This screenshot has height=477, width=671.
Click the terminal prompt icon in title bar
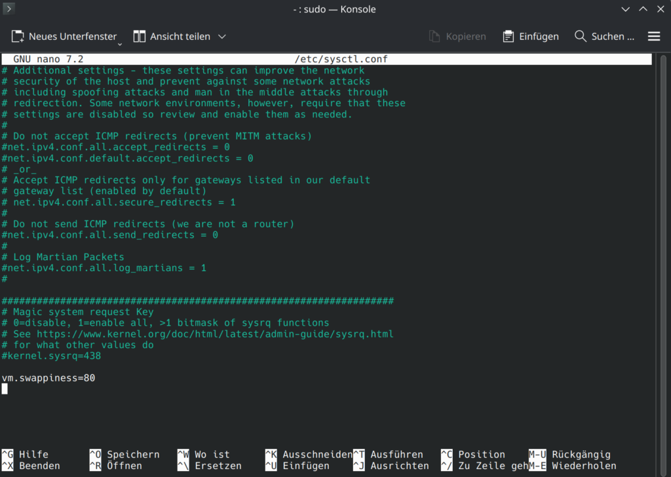pyautogui.click(x=9, y=9)
